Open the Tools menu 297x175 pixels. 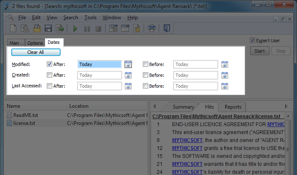[x=90, y=18]
